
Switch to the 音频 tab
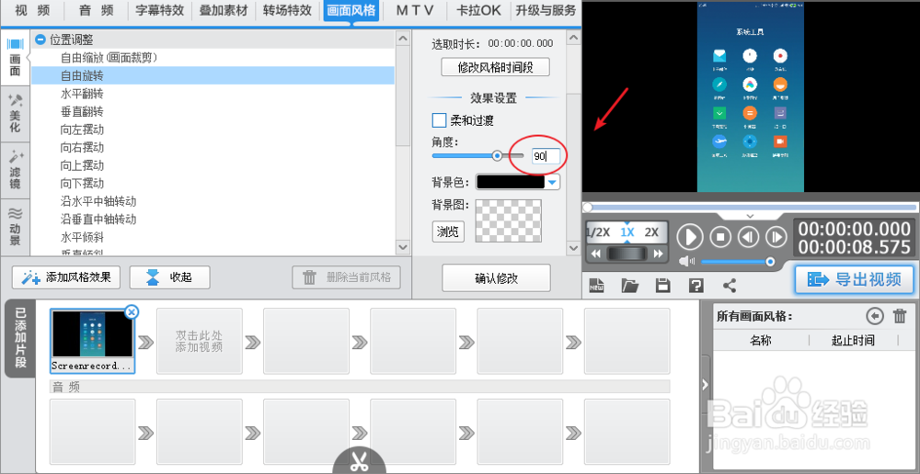click(x=96, y=10)
